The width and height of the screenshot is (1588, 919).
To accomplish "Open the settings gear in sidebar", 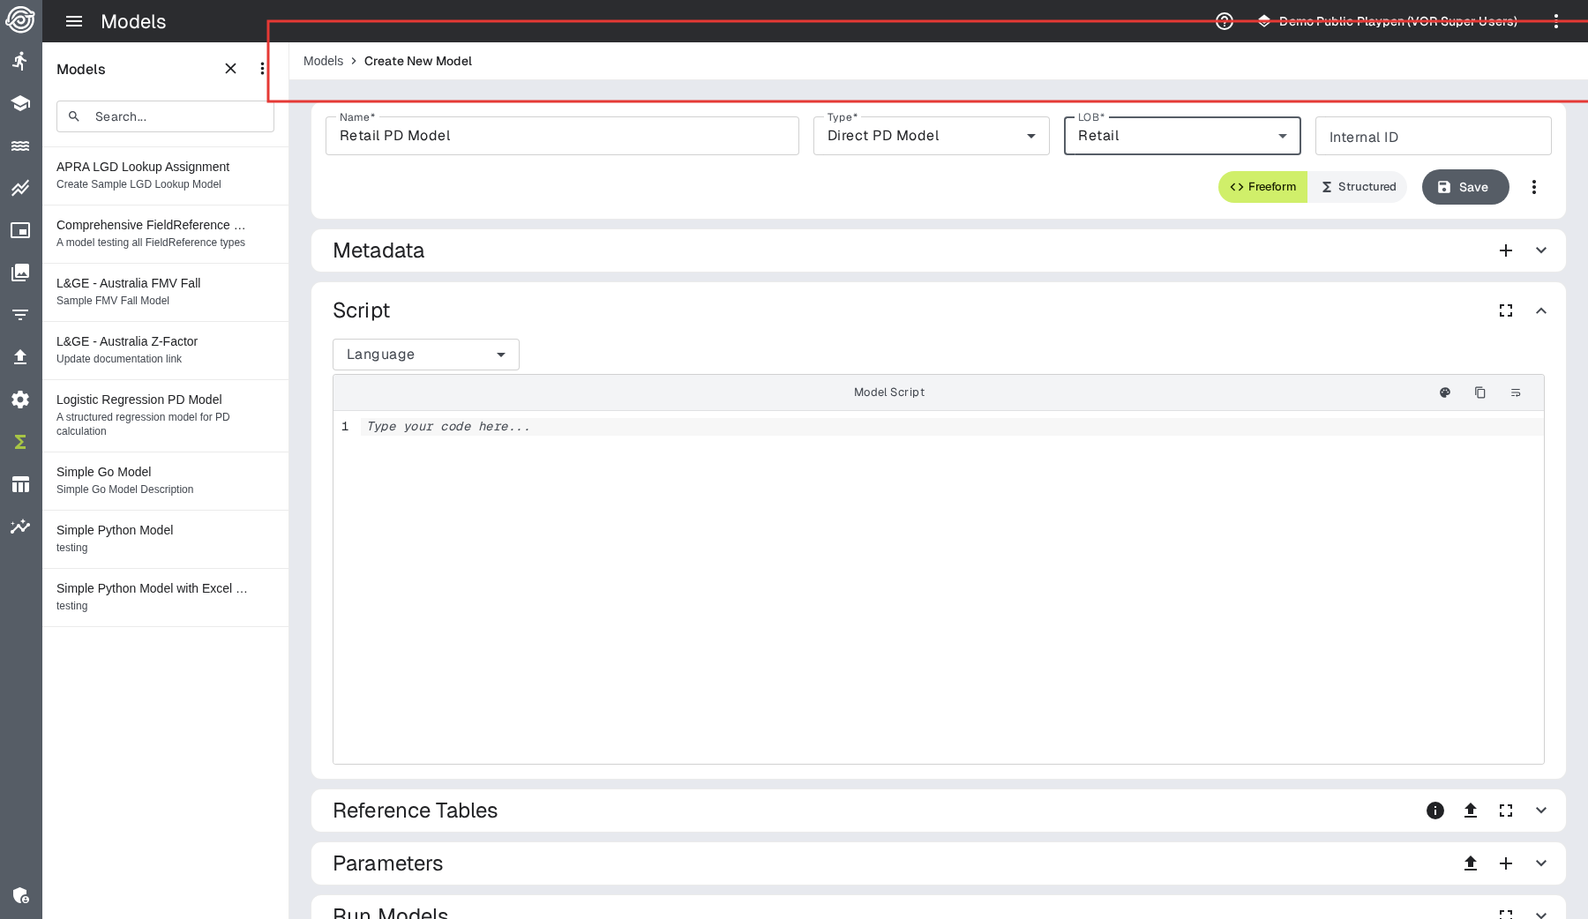I will coord(20,400).
